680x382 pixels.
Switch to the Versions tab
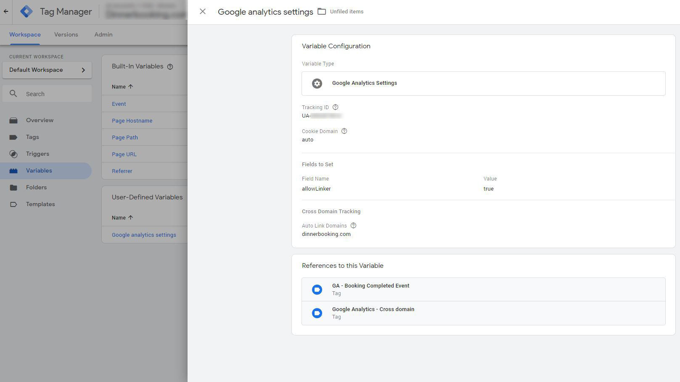pyautogui.click(x=66, y=34)
